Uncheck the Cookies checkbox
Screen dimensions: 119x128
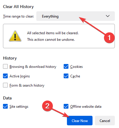66,66
